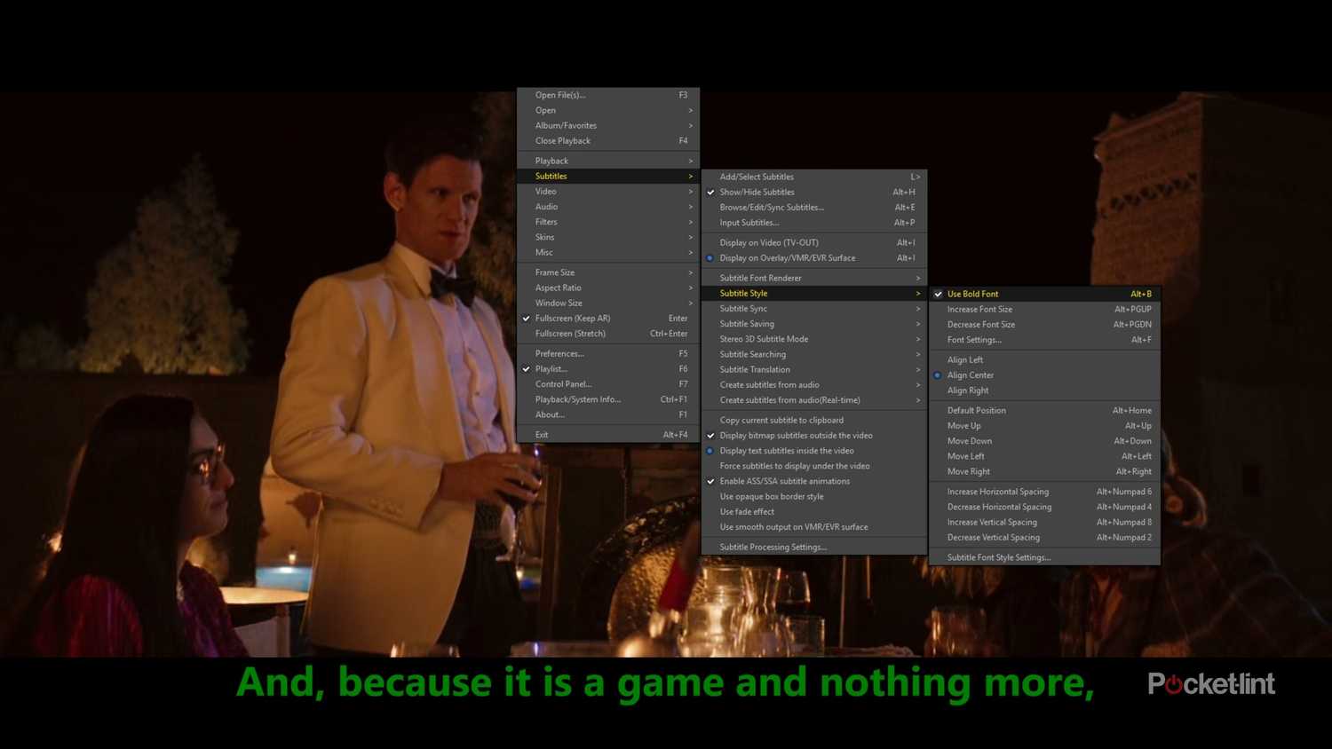This screenshot has width=1332, height=749.
Task: Select the Align Center radio option
Action: (970, 375)
